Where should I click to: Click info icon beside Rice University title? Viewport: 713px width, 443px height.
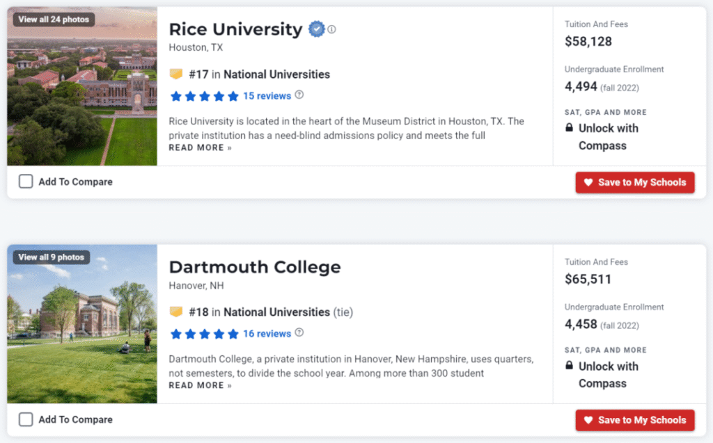tap(332, 29)
